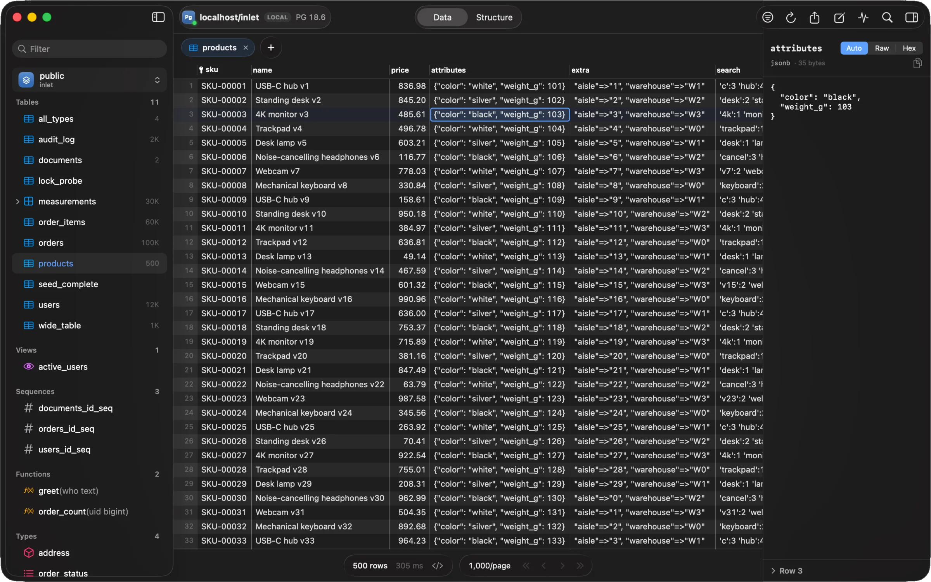Open the greet(who text) function

coord(90,491)
